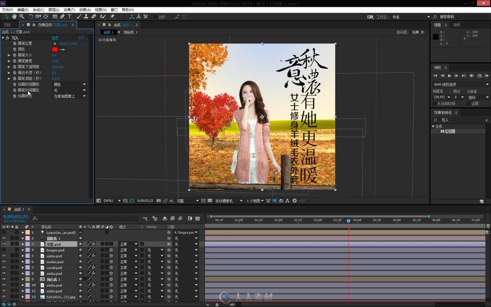Switch to the 项目 panel tab
The image size is (491, 307).
[x=7, y=25]
